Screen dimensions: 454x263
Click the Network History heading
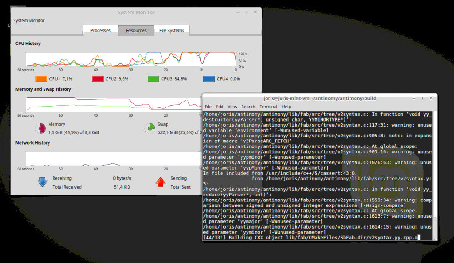pos(32,143)
